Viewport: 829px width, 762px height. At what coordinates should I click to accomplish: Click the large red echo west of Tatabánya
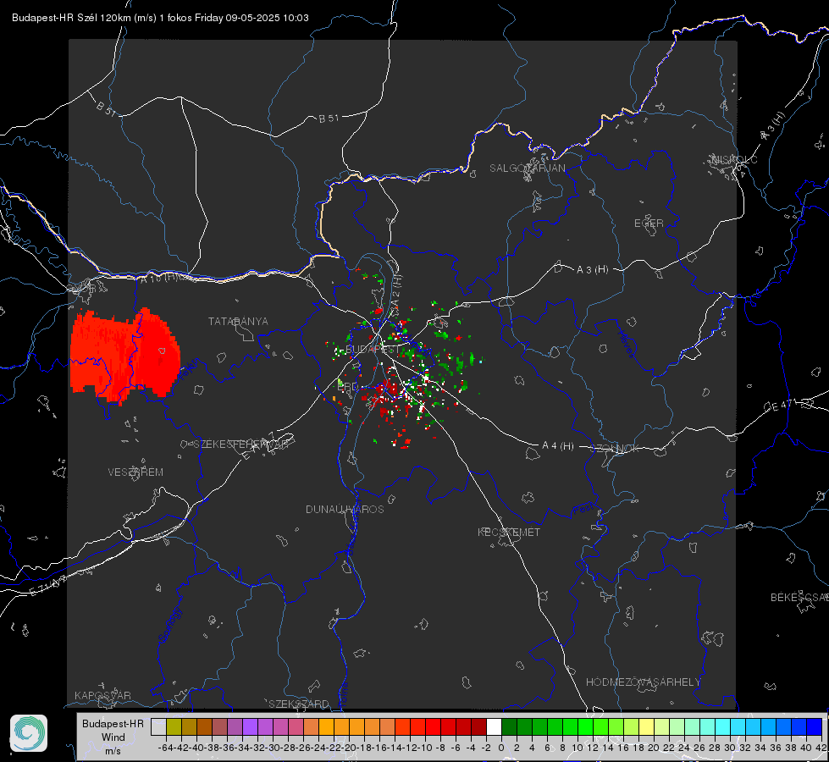(x=125, y=357)
